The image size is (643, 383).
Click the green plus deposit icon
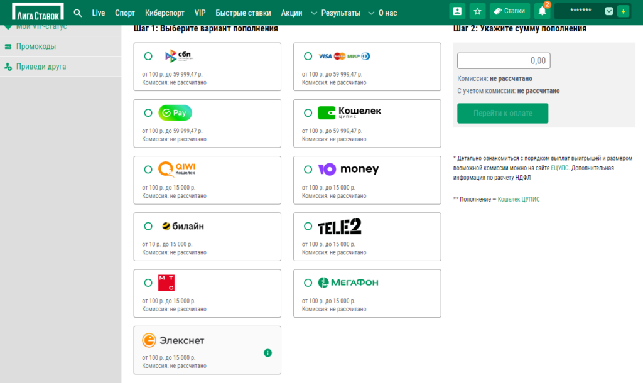click(624, 11)
